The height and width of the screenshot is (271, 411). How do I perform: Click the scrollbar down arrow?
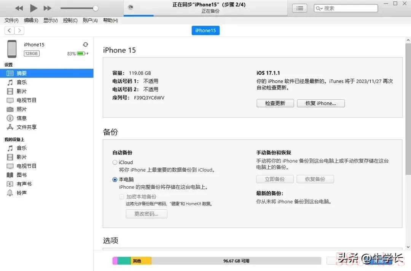click(408, 247)
